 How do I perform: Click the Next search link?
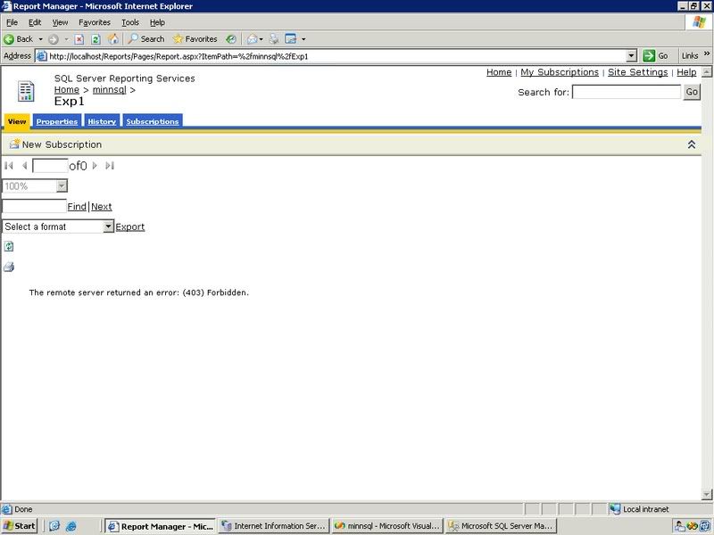tap(101, 207)
